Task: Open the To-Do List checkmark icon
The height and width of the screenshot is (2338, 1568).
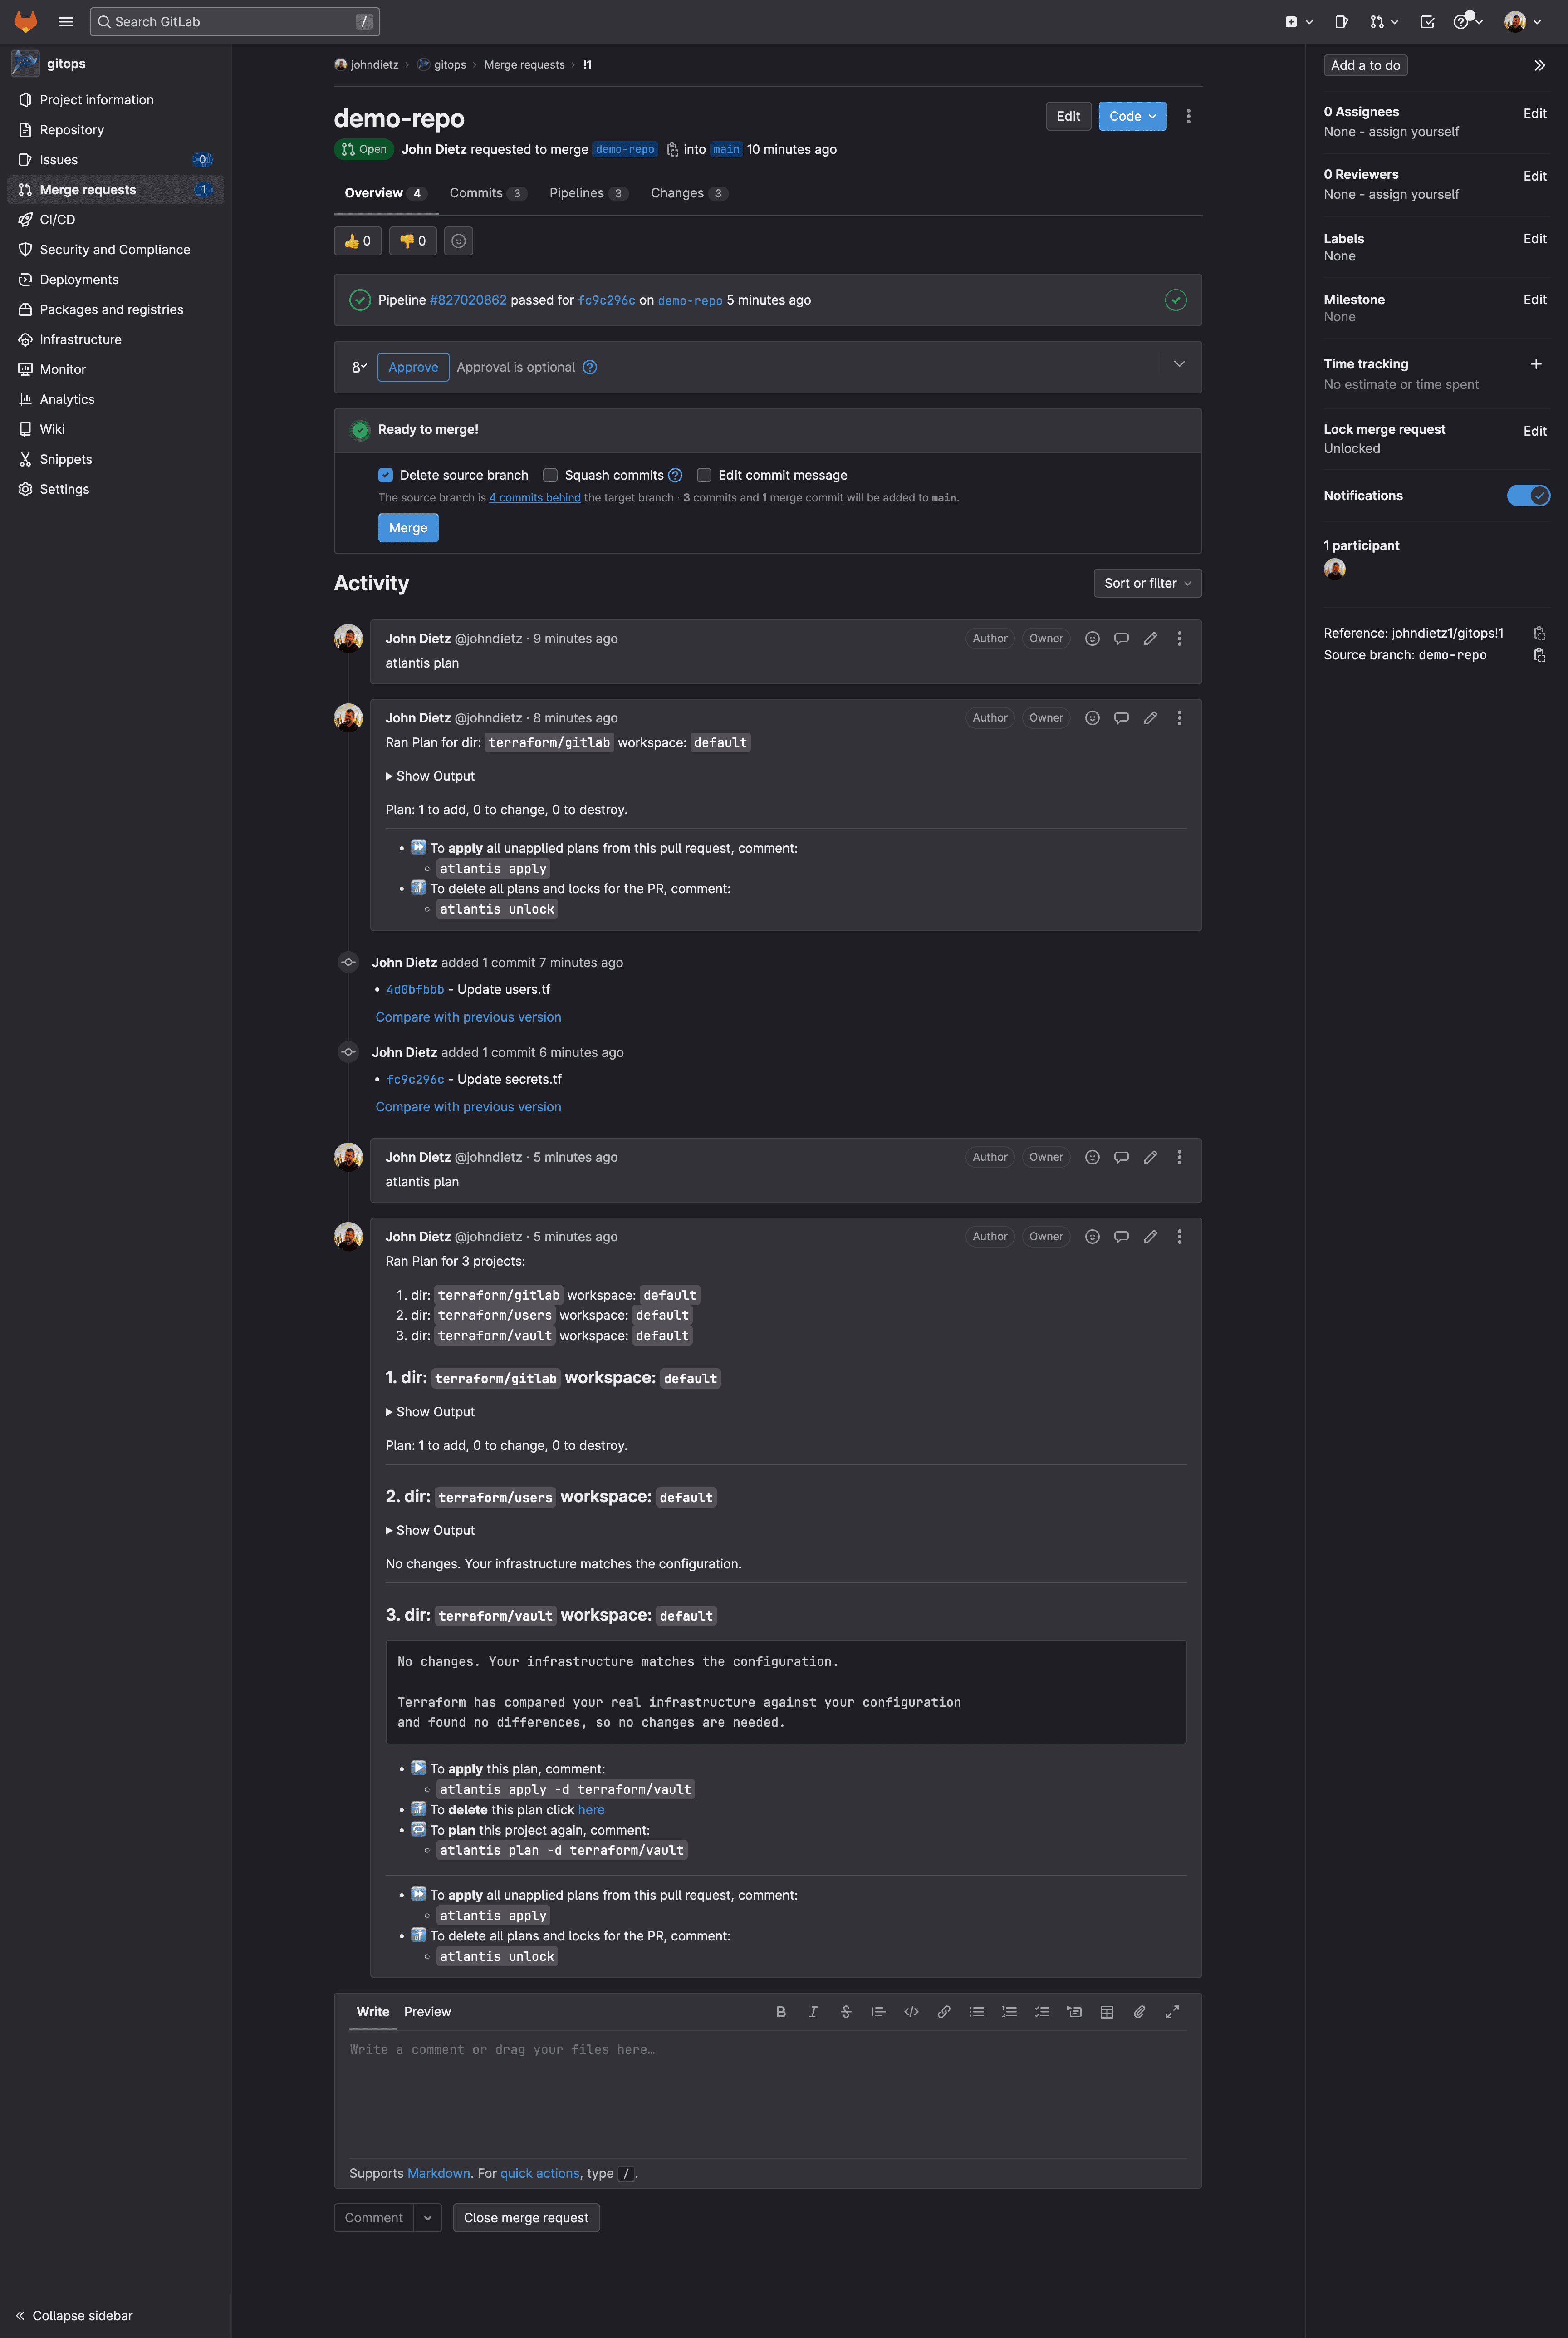Action: 1427,21
